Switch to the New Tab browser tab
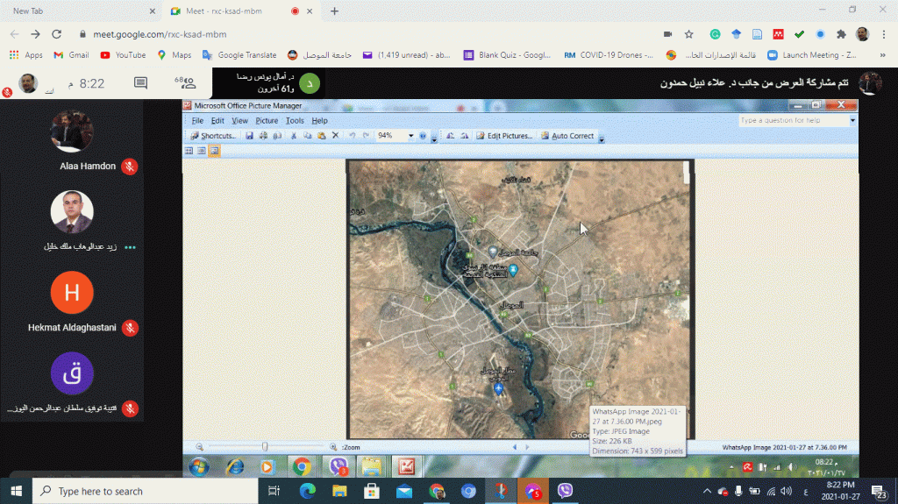The image size is (898, 504). point(79,11)
